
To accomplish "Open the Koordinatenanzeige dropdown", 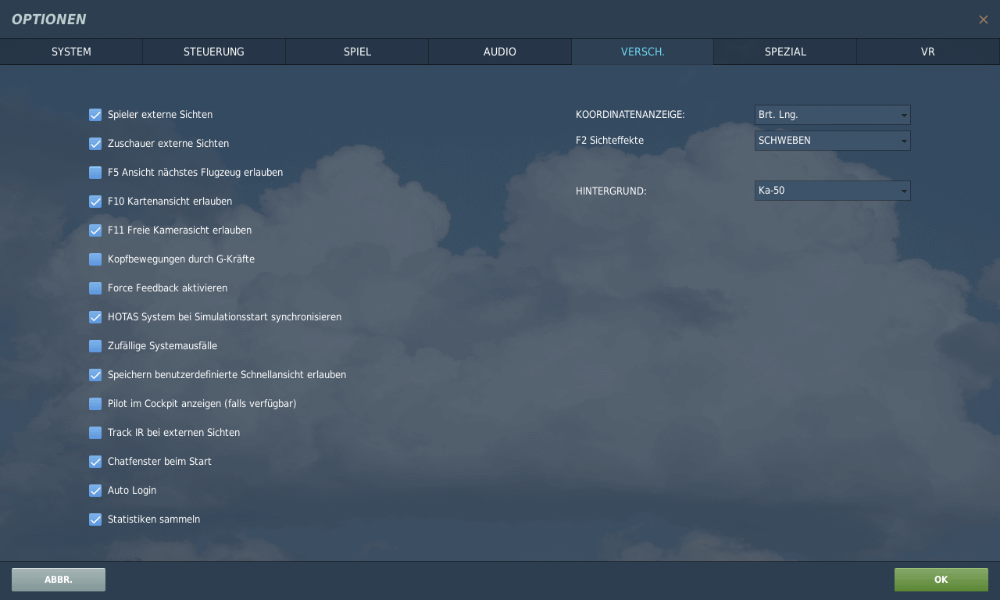I will 832,115.
